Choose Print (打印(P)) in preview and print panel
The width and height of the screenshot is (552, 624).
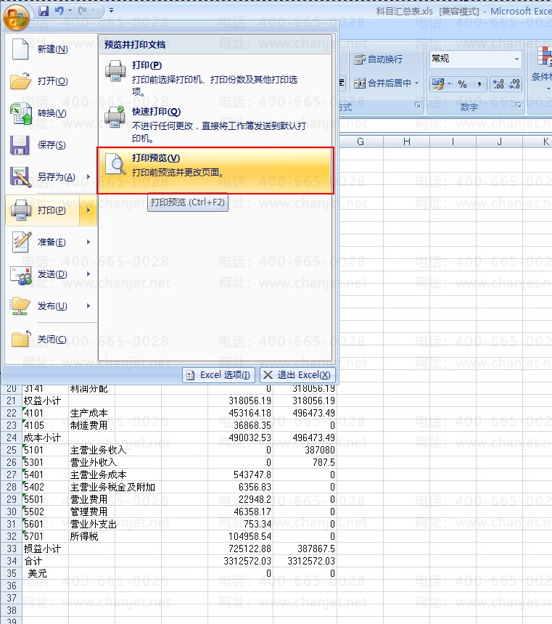215,77
